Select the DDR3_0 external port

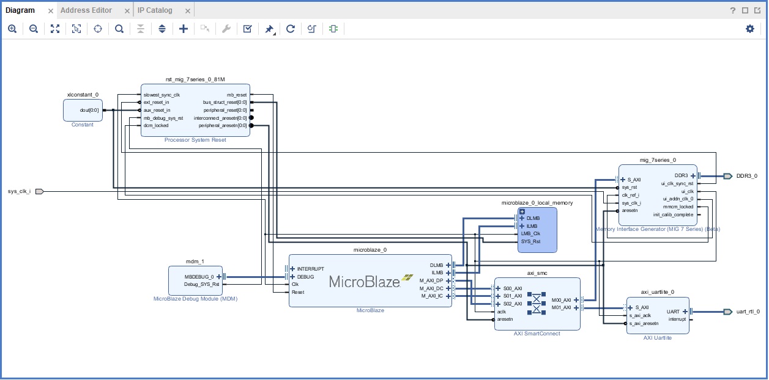point(727,176)
